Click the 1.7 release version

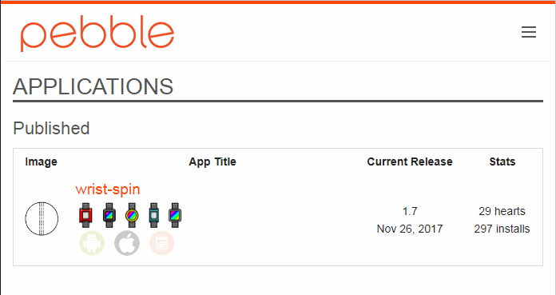point(410,212)
